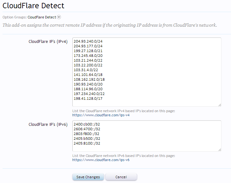Open the Option Groups dropdown arrow
231x183 pixels.
click(59, 17)
